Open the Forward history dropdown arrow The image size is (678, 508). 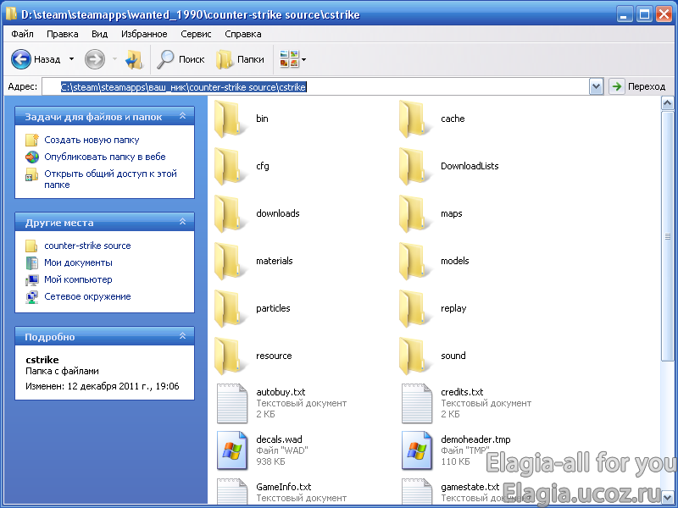pos(114,59)
